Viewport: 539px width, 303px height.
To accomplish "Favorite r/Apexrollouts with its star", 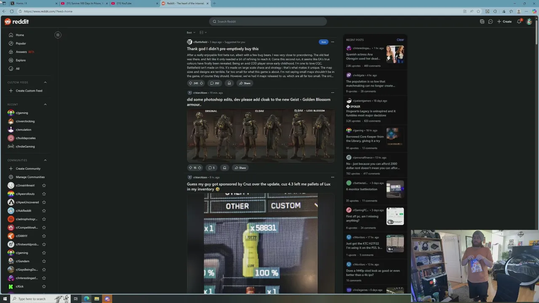I will pos(44,194).
